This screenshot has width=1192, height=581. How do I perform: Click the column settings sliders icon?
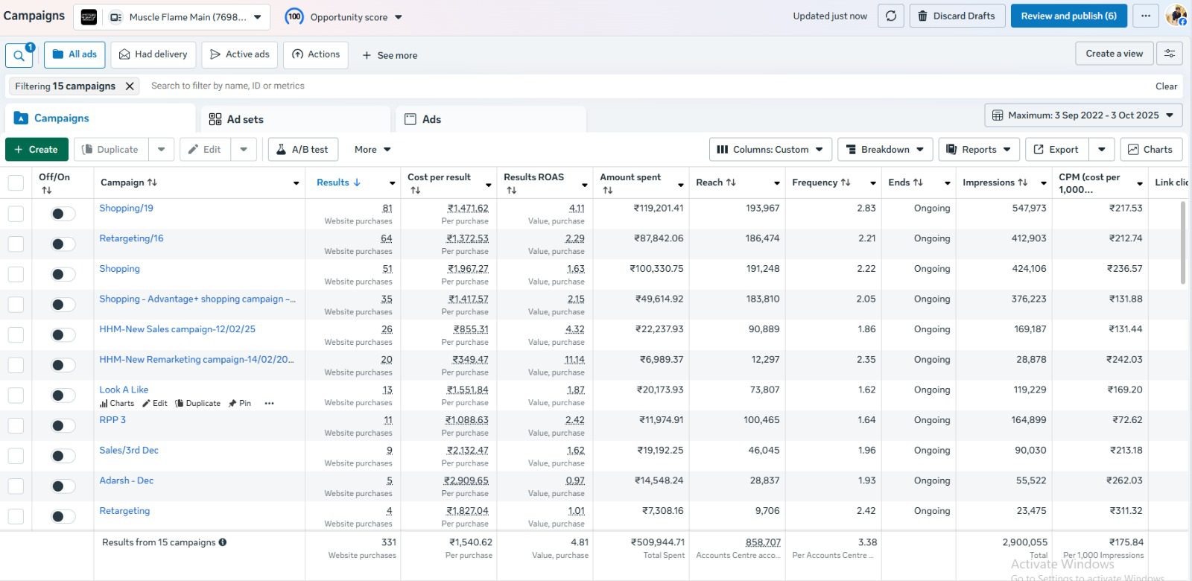(1170, 54)
